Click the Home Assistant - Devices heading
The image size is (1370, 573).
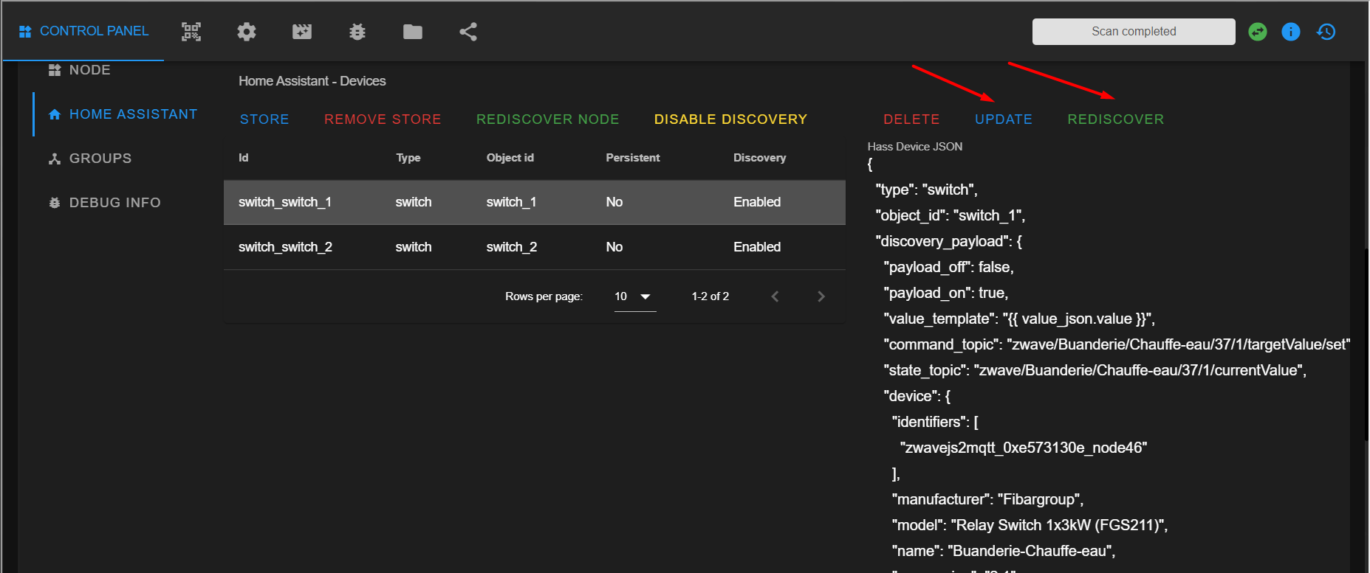(x=312, y=81)
